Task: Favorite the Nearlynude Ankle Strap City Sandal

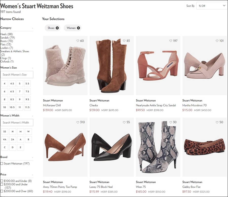Action: point(171,41)
